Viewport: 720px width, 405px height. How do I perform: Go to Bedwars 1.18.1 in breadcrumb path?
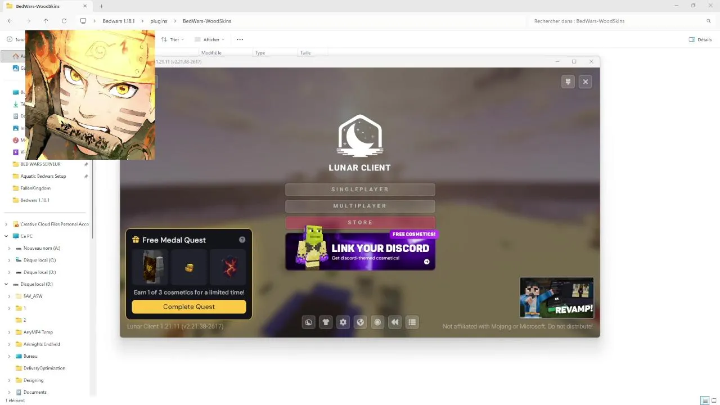pos(118,21)
